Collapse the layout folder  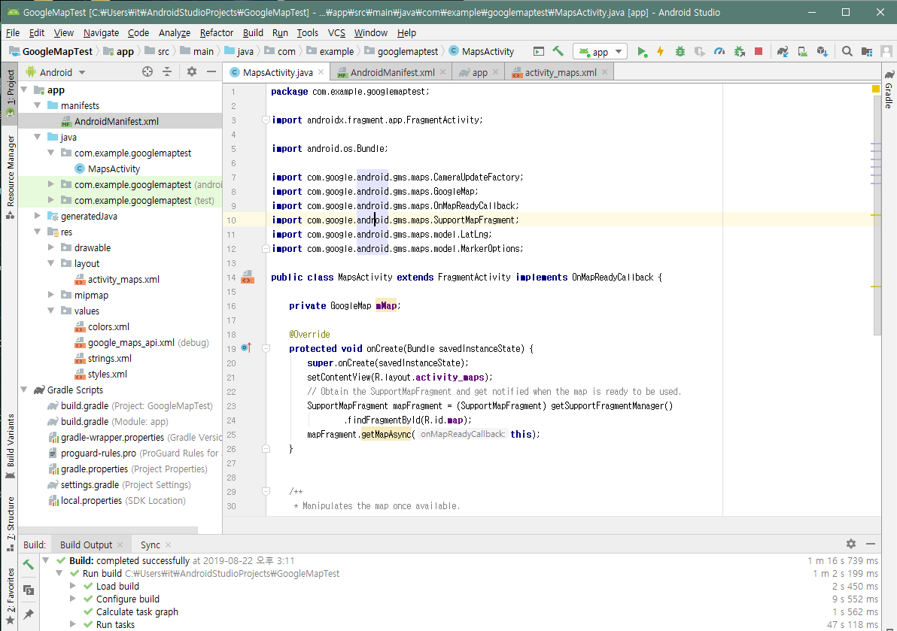click(51, 263)
